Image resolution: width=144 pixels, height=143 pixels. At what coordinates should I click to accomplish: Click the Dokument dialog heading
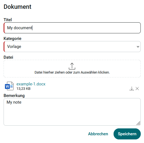pyautogui.click(x=18, y=7)
